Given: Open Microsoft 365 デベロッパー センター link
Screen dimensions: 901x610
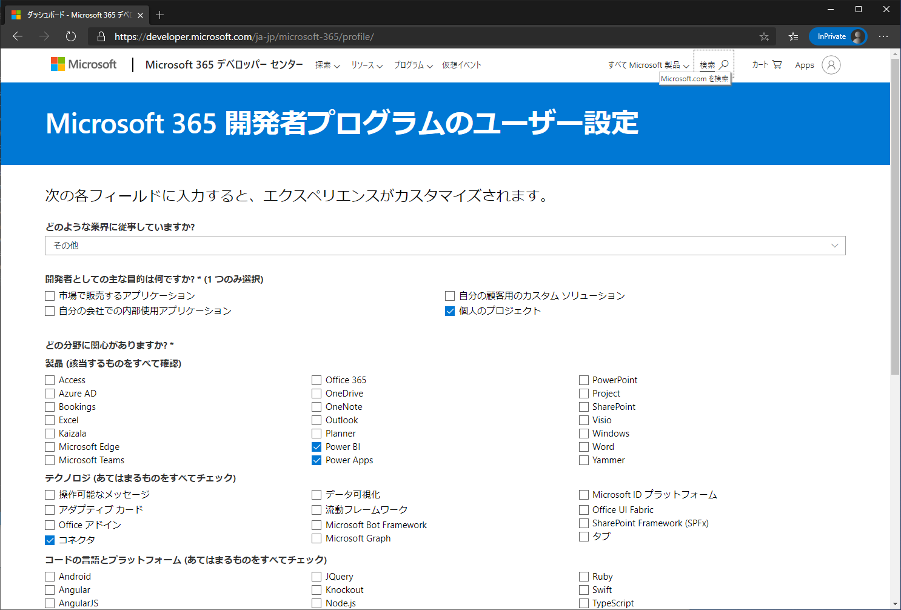Looking at the screenshot, I should pyautogui.click(x=224, y=64).
